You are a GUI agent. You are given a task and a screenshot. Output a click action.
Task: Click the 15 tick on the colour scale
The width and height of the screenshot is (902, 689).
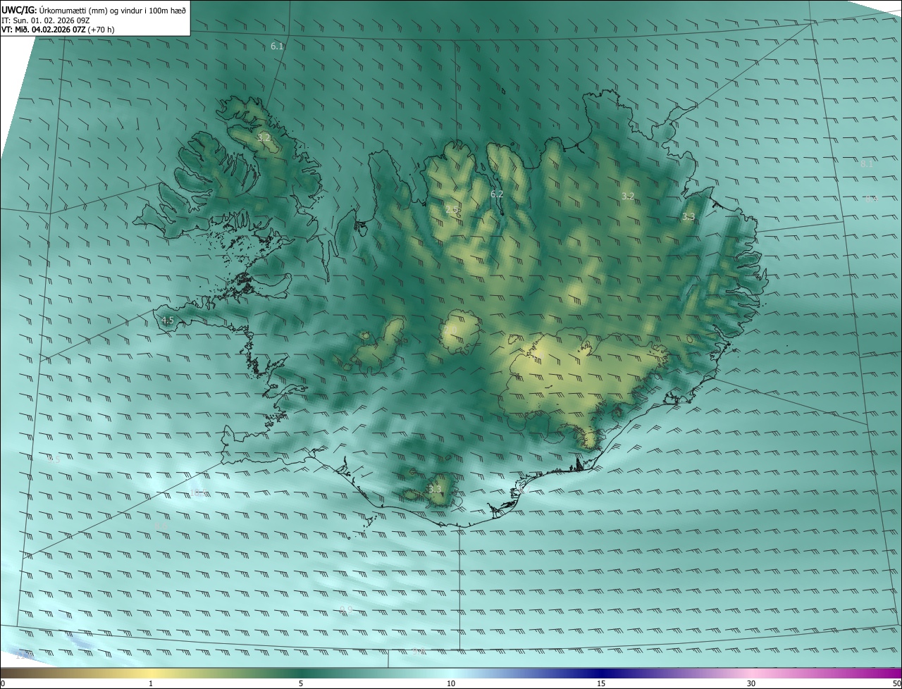click(601, 684)
